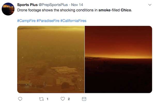This screenshot has height=103, width=155.
Task: Click the like count number 2
Action: [x=69, y=99]
